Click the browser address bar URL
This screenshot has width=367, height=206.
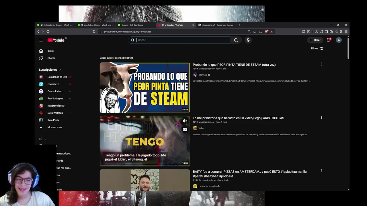click(x=127, y=31)
